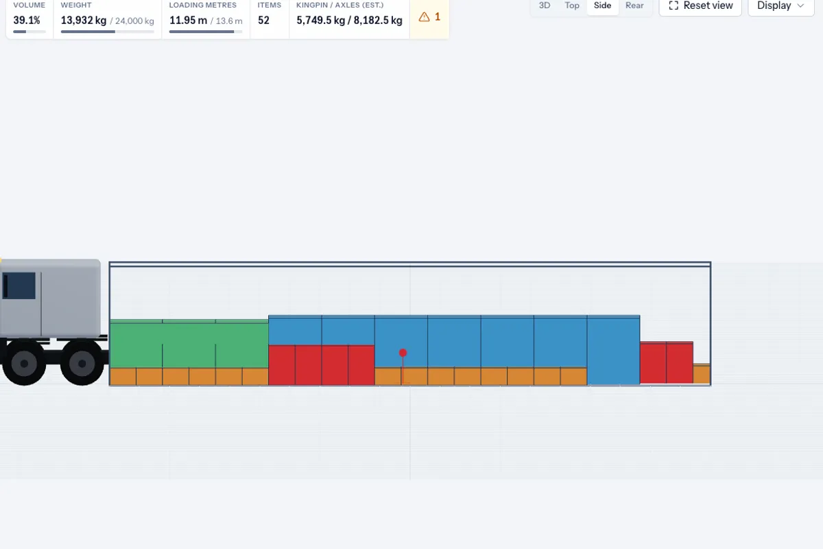The height and width of the screenshot is (549, 823).
Task: Click the 39.1% volume value
Action: pyautogui.click(x=27, y=20)
